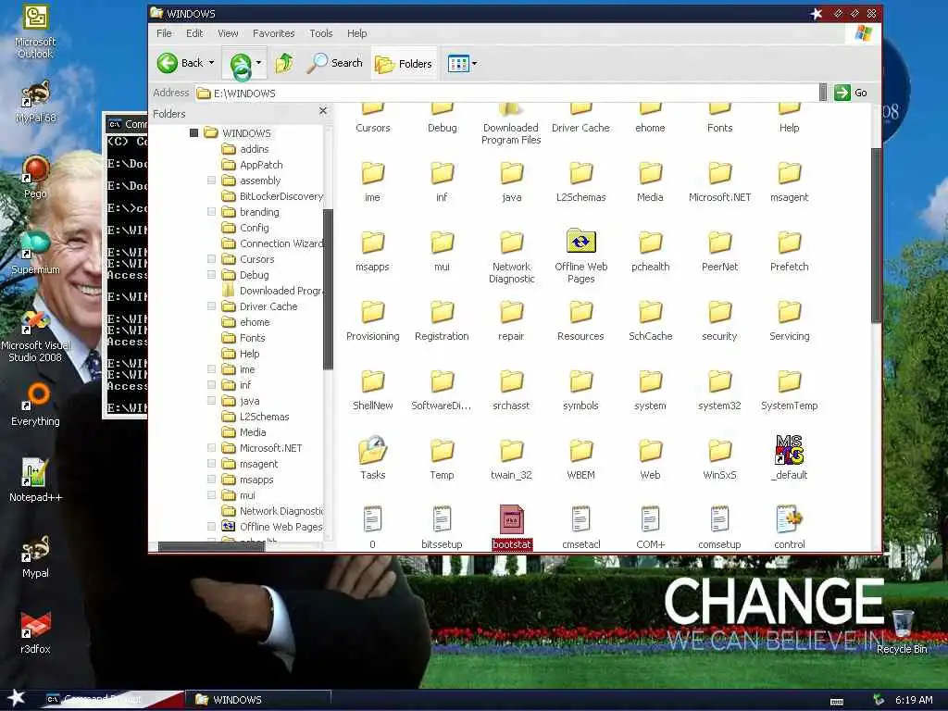Select BitLockerDiscovery in the folder tree
Image resolution: width=948 pixels, height=711 pixels.
pos(272,196)
